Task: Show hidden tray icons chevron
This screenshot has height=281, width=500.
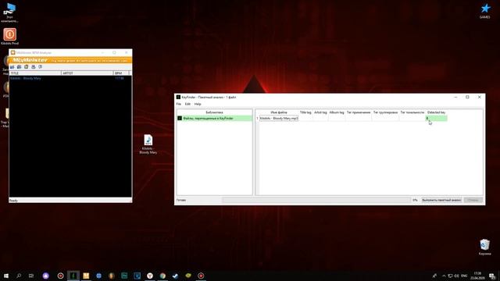Action: 444,276
